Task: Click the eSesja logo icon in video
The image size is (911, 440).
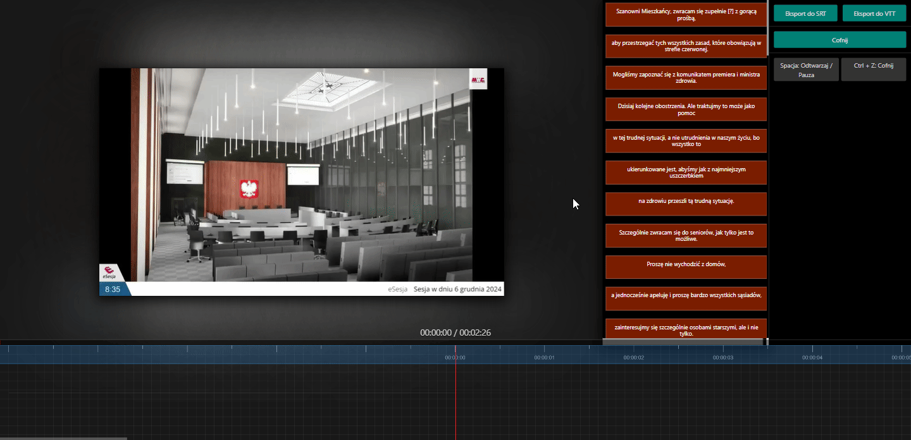Action: click(109, 272)
